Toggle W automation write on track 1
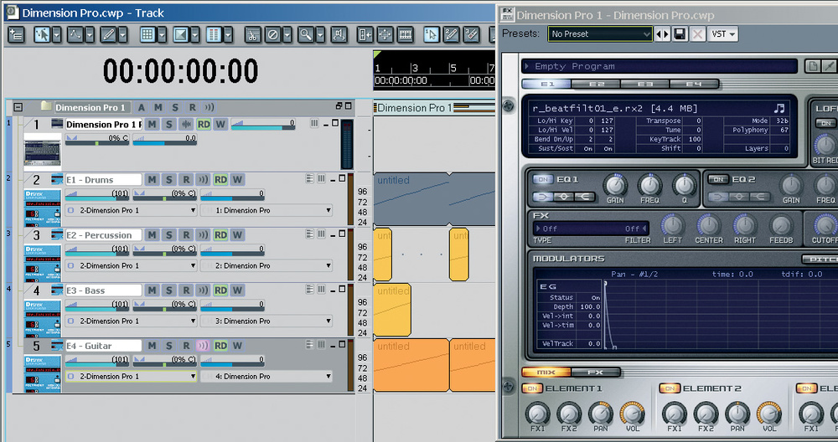Viewport: 838px width, 442px height. [220, 125]
